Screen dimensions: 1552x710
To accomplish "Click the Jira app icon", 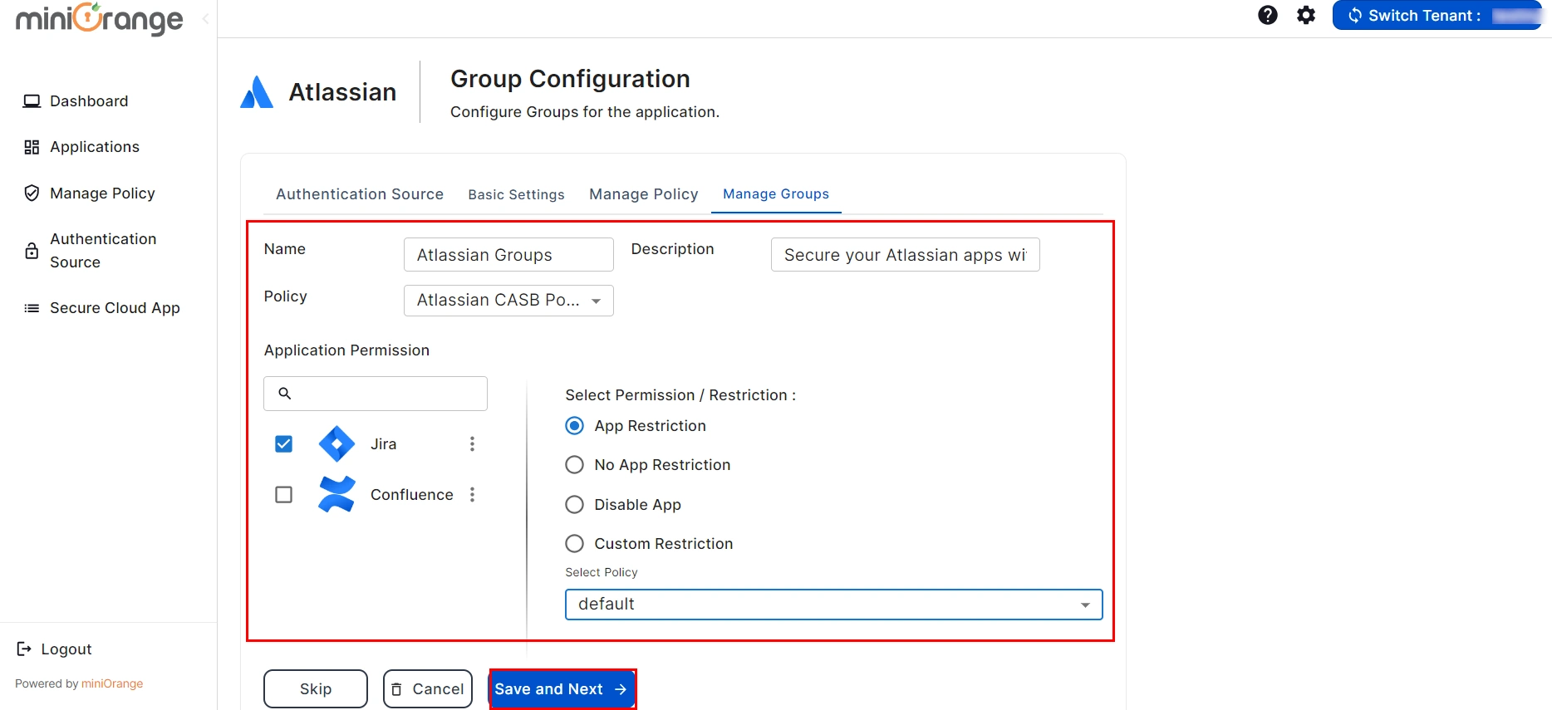I will point(336,444).
